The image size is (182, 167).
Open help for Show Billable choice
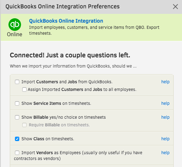(x=165, y=117)
